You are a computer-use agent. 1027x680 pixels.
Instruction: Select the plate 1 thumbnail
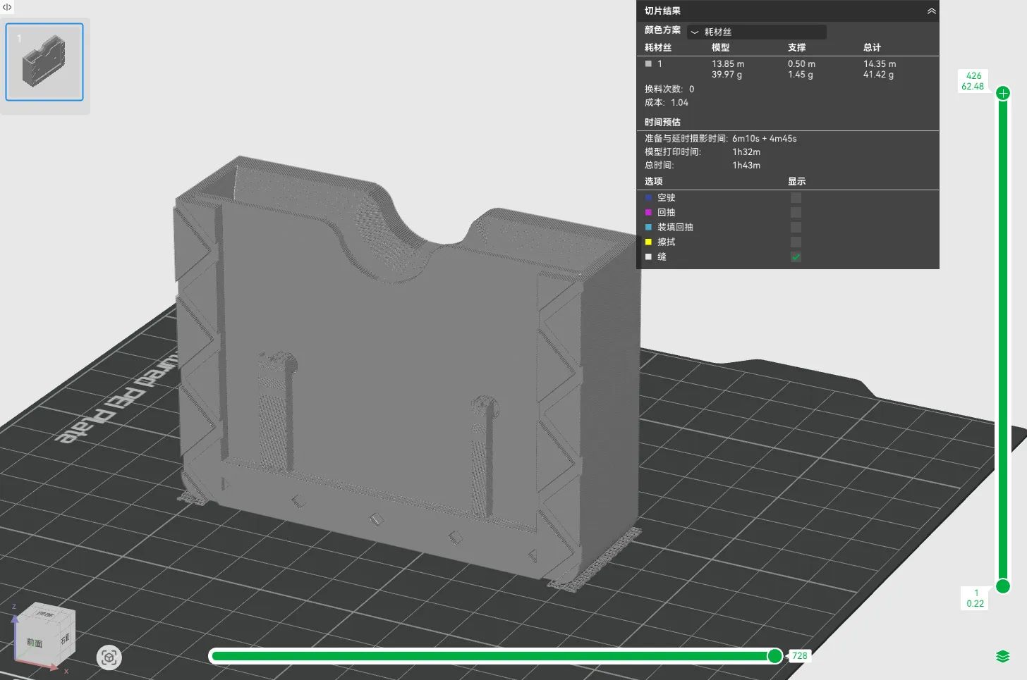pyautogui.click(x=44, y=62)
